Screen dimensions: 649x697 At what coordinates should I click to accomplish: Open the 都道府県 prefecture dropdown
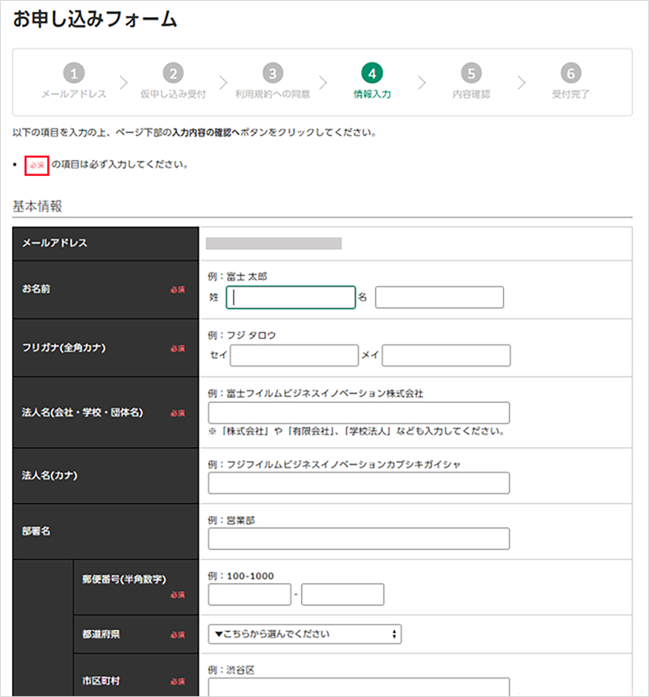304,634
